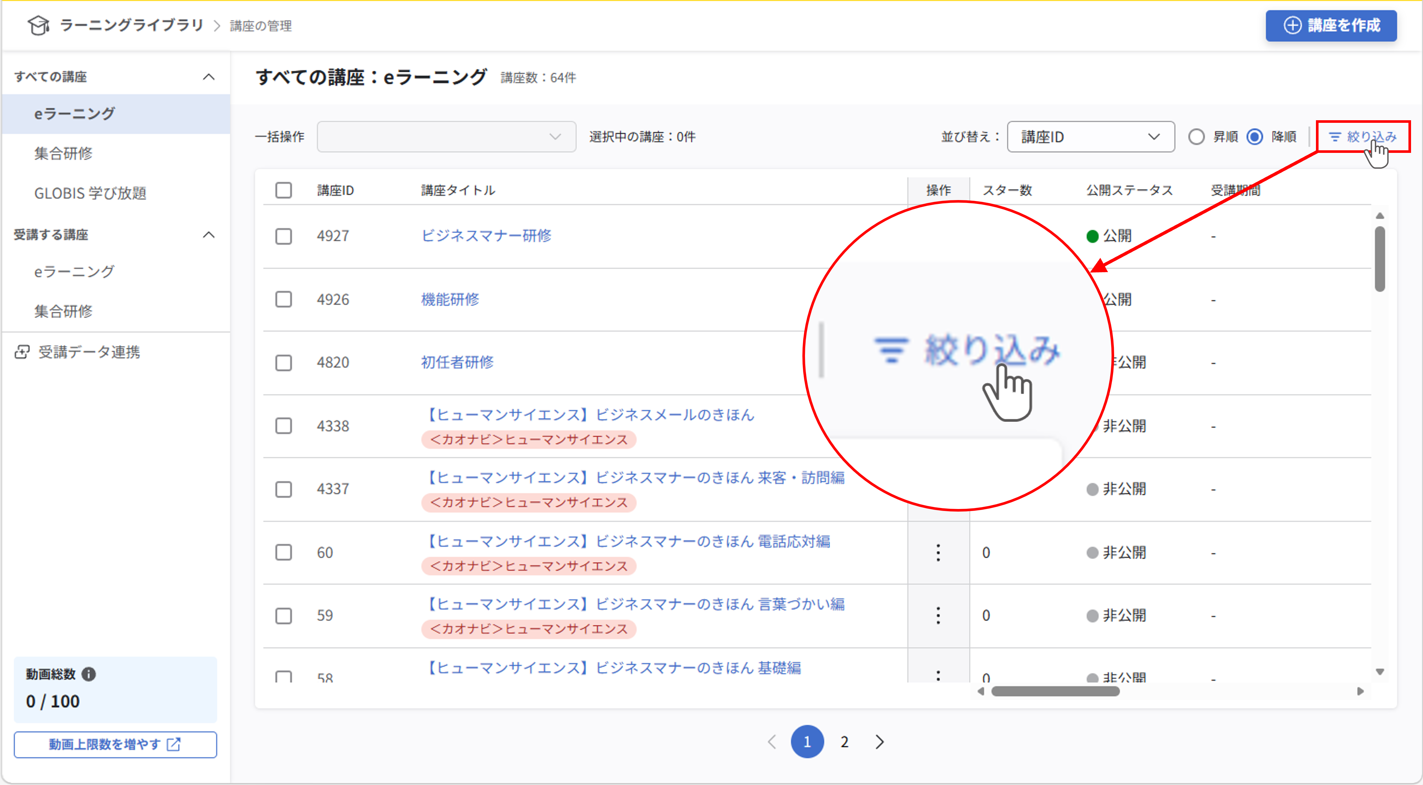The image size is (1423, 785).
Task: Open the 言葉づかい編 course link
Action: tap(634, 604)
